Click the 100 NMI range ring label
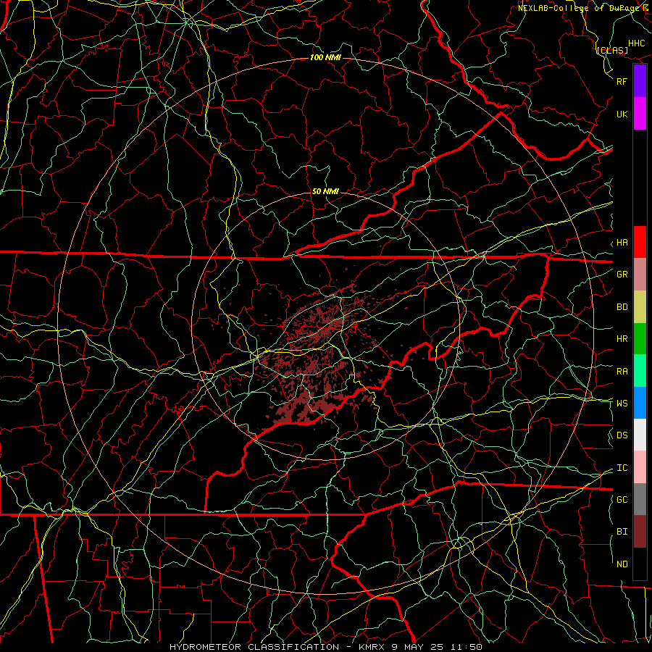652x652 pixels. tap(325, 57)
